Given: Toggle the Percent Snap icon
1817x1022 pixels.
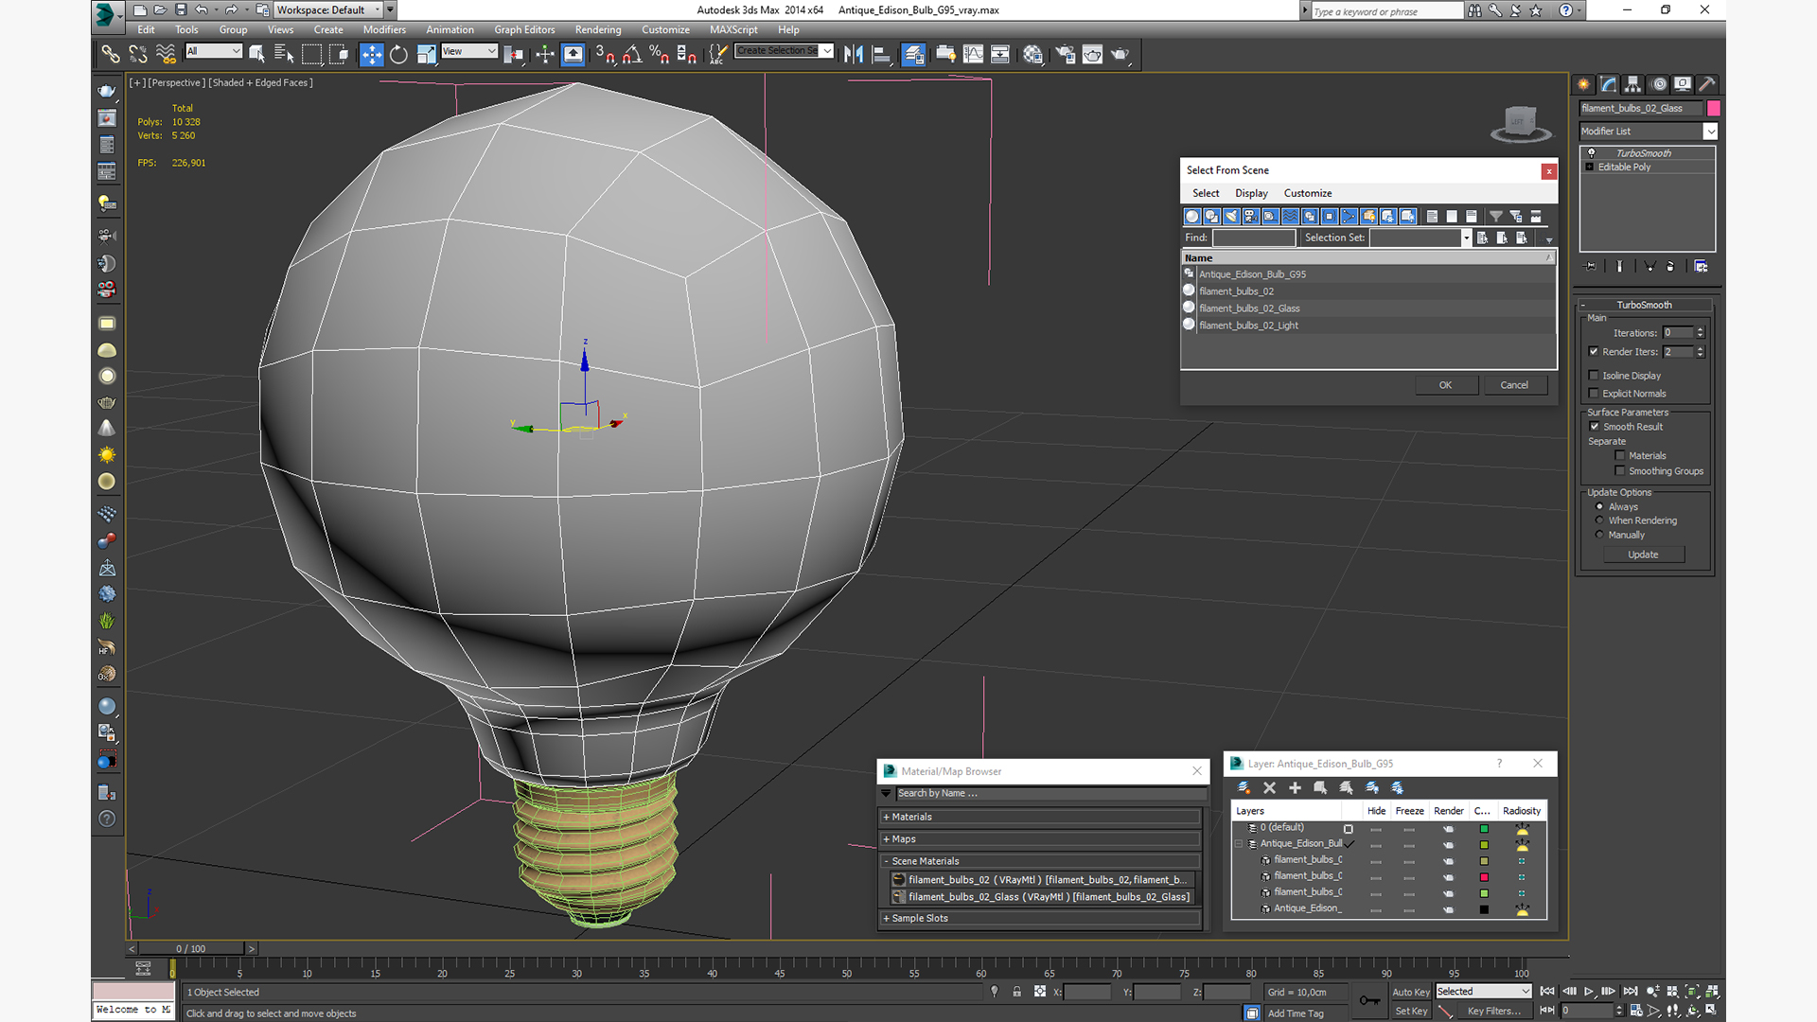Looking at the screenshot, I should tap(660, 54).
